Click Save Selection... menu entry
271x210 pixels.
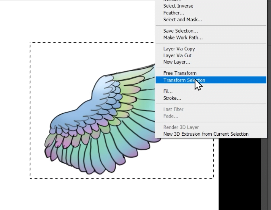click(x=211, y=31)
